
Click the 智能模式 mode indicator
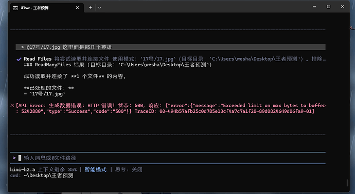tap(96, 169)
